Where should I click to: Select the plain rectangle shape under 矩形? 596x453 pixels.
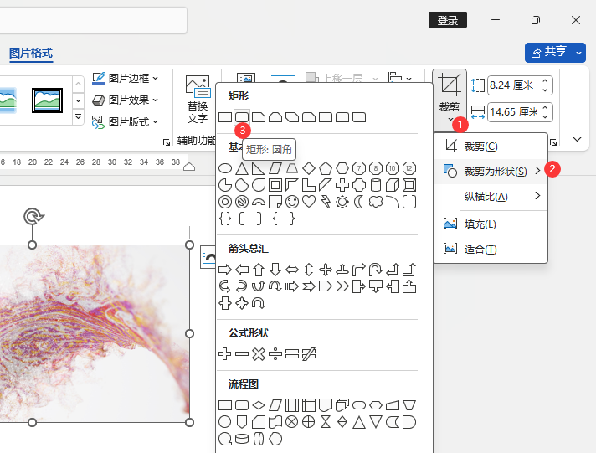(x=225, y=117)
